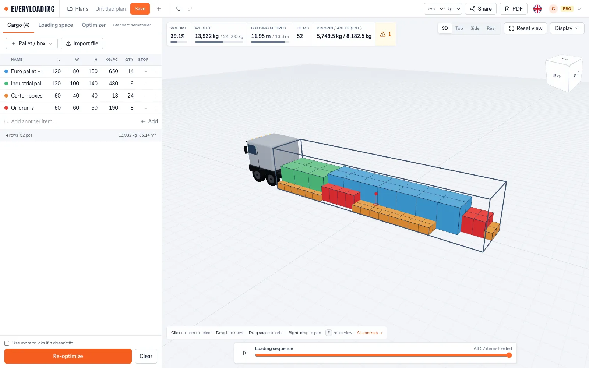The width and height of the screenshot is (589, 368).
Task: Click the view orientation cube LEFT face
Action: (557, 76)
